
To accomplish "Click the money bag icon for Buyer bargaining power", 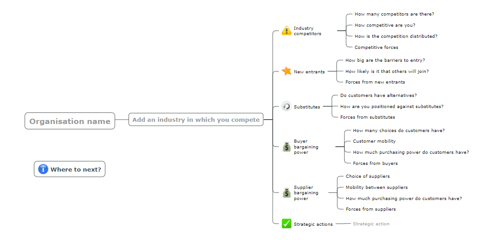I will [x=286, y=147].
